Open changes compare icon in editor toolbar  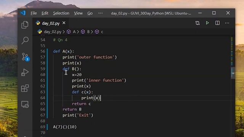click(197, 23)
